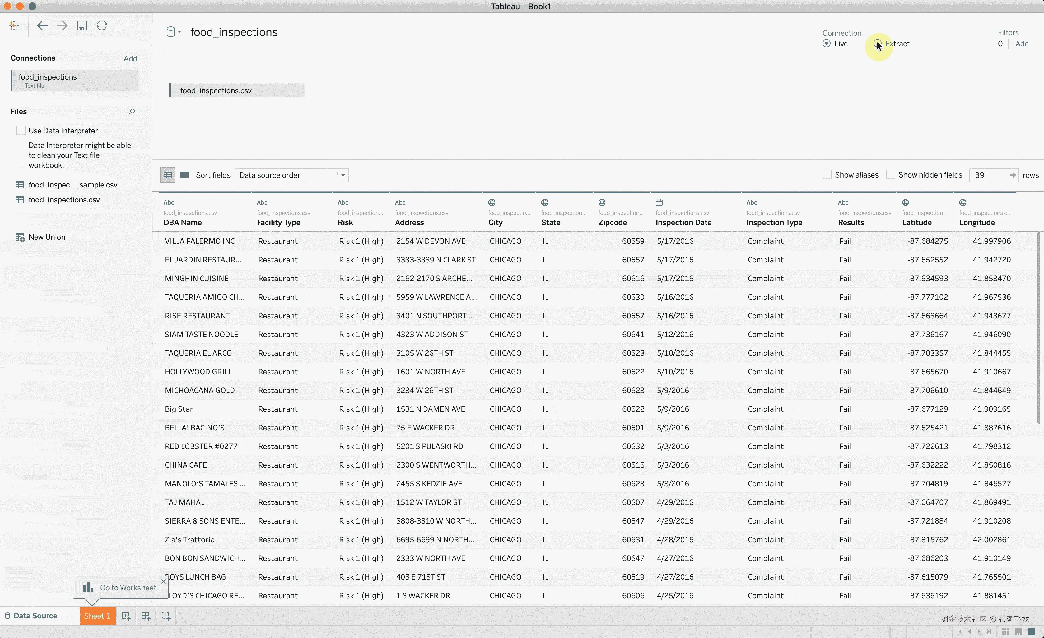Click the Tableau logo start page icon

tap(14, 26)
